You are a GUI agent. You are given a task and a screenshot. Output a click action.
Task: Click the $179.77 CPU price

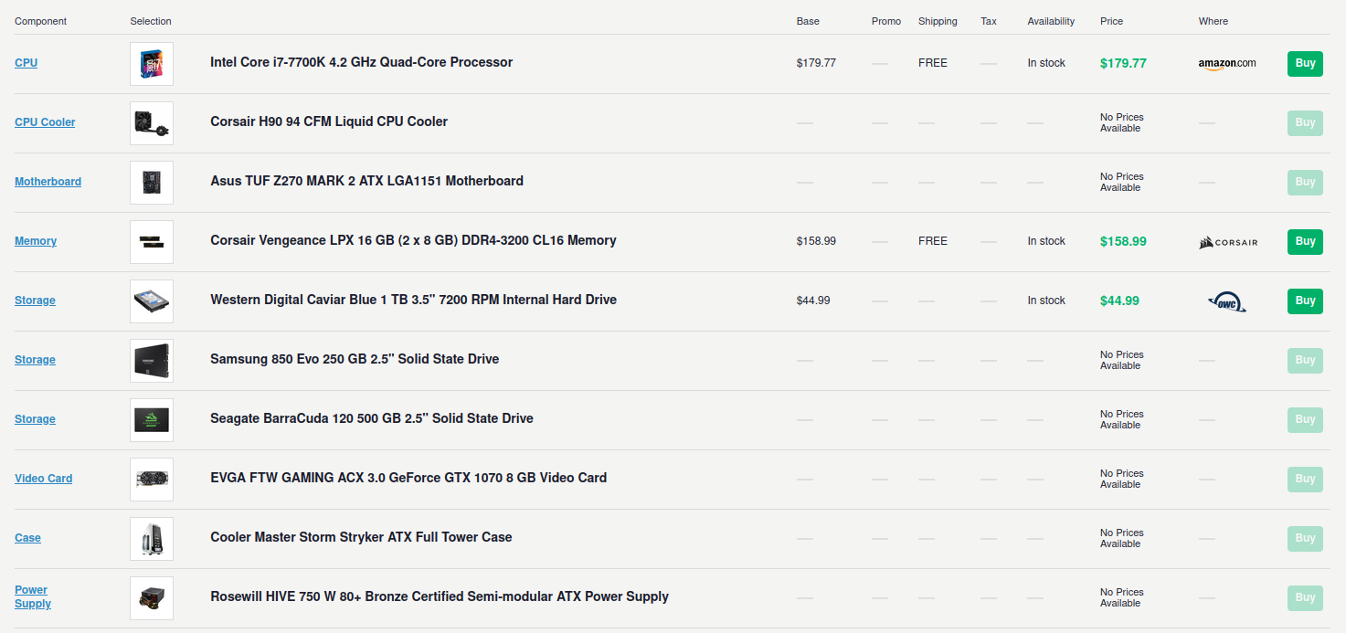pos(1123,63)
